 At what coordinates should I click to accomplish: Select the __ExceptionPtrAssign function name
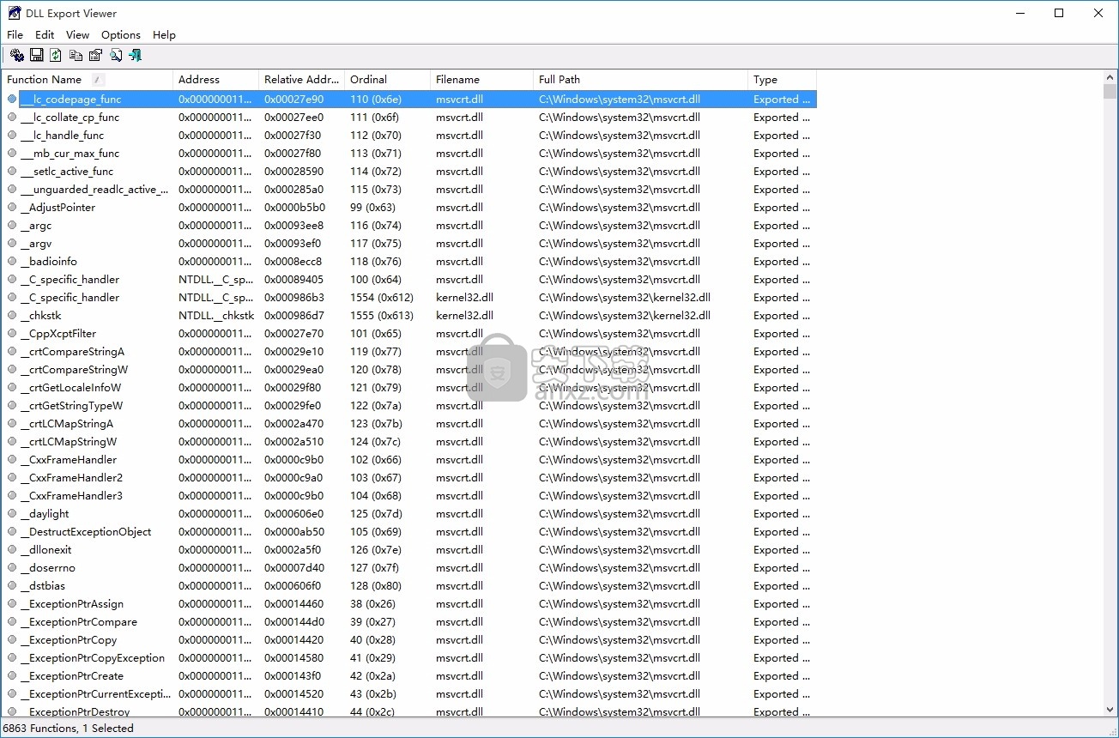tap(73, 604)
